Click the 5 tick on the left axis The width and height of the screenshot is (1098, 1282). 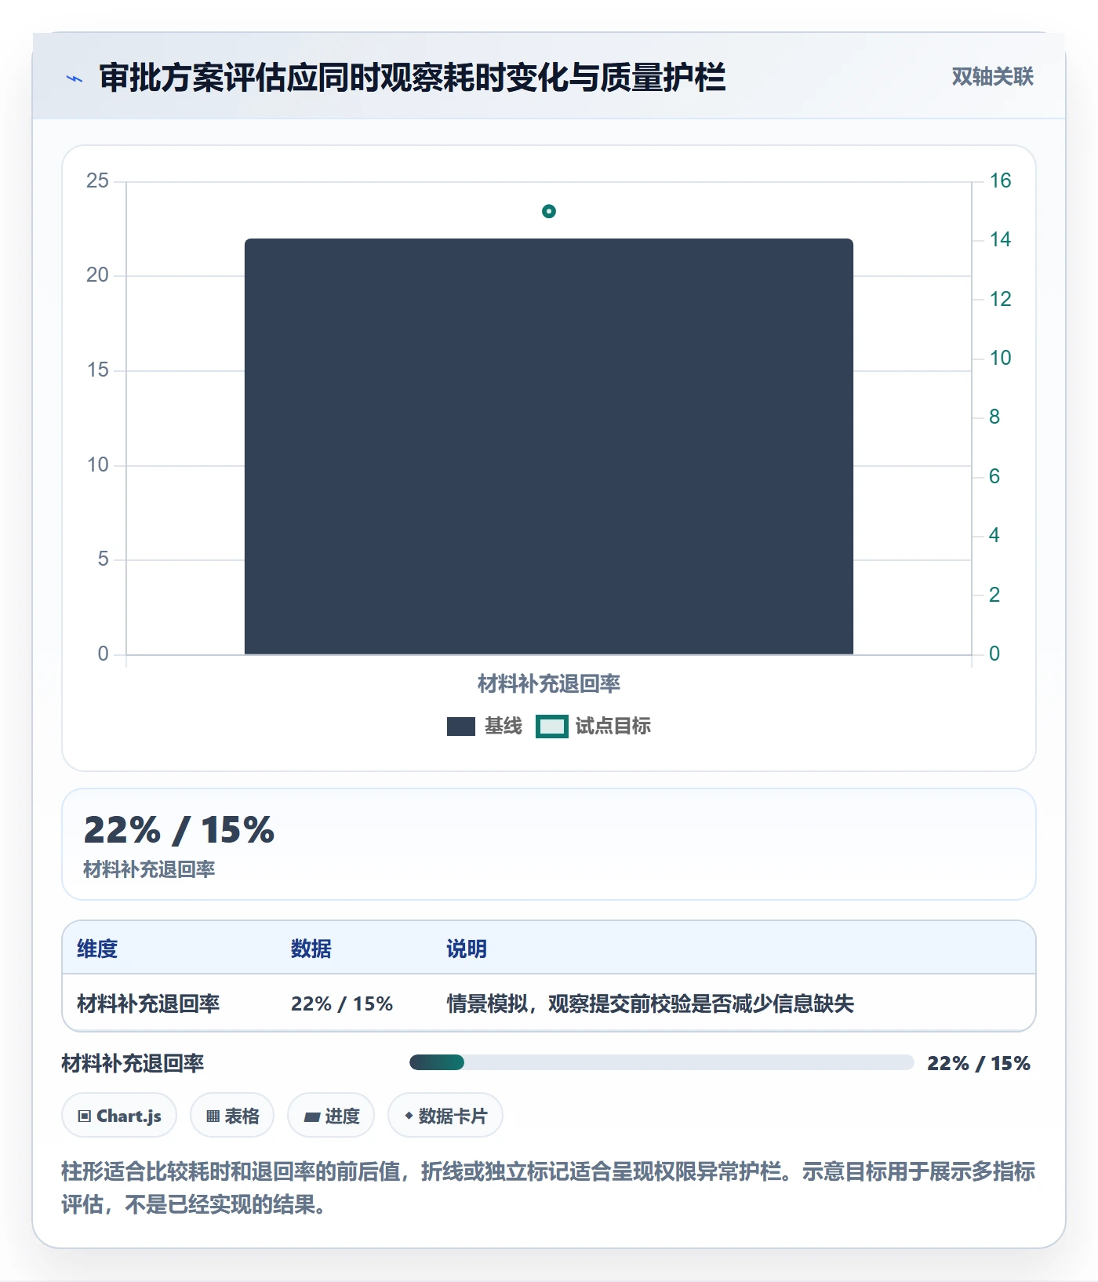pyautogui.click(x=104, y=559)
